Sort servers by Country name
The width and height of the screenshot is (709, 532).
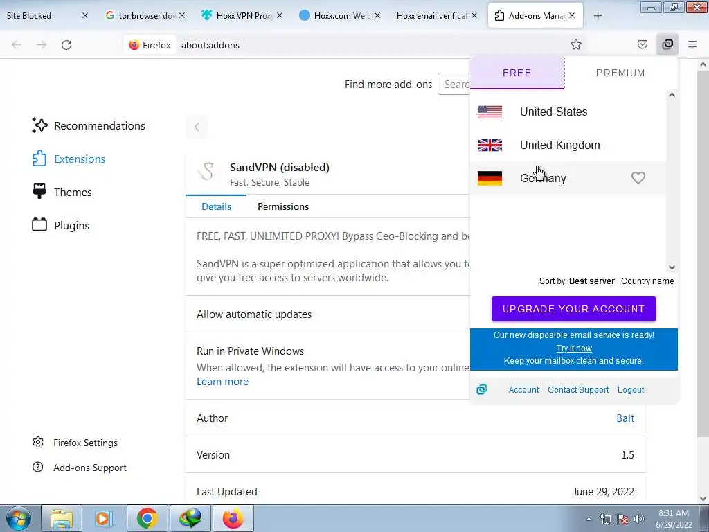(647, 281)
